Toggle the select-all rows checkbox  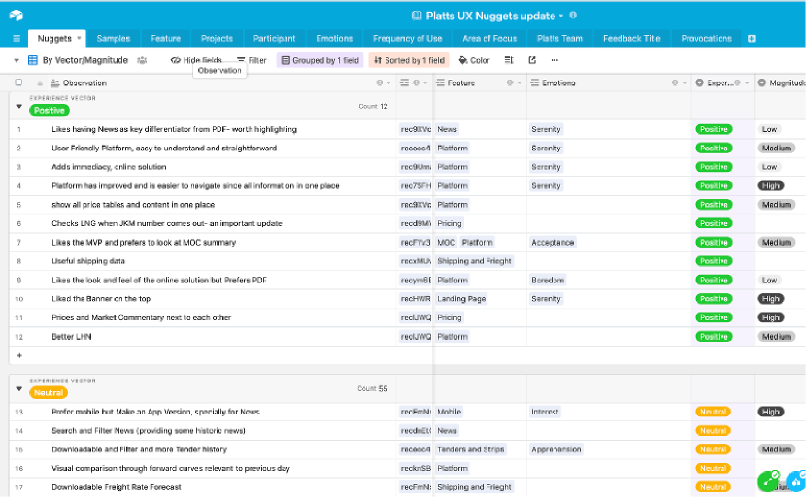18,83
